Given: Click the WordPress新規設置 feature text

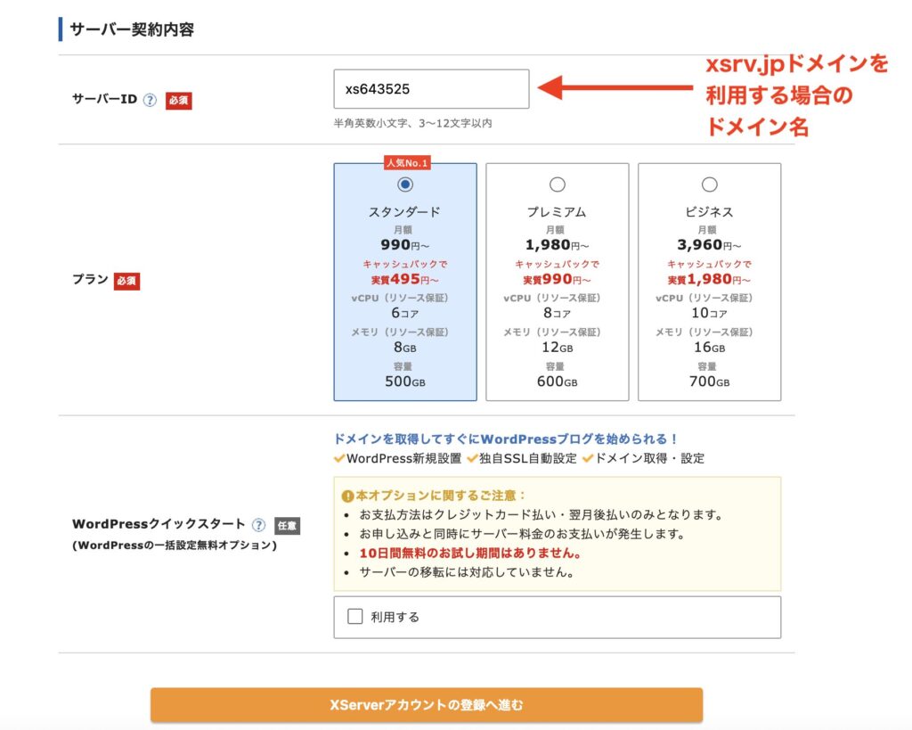Looking at the screenshot, I should point(403,458).
